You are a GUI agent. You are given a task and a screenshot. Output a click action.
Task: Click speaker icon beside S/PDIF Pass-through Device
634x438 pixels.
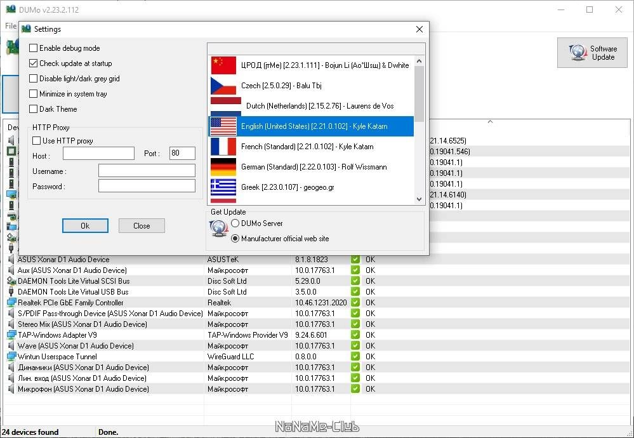[x=11, y=313]
